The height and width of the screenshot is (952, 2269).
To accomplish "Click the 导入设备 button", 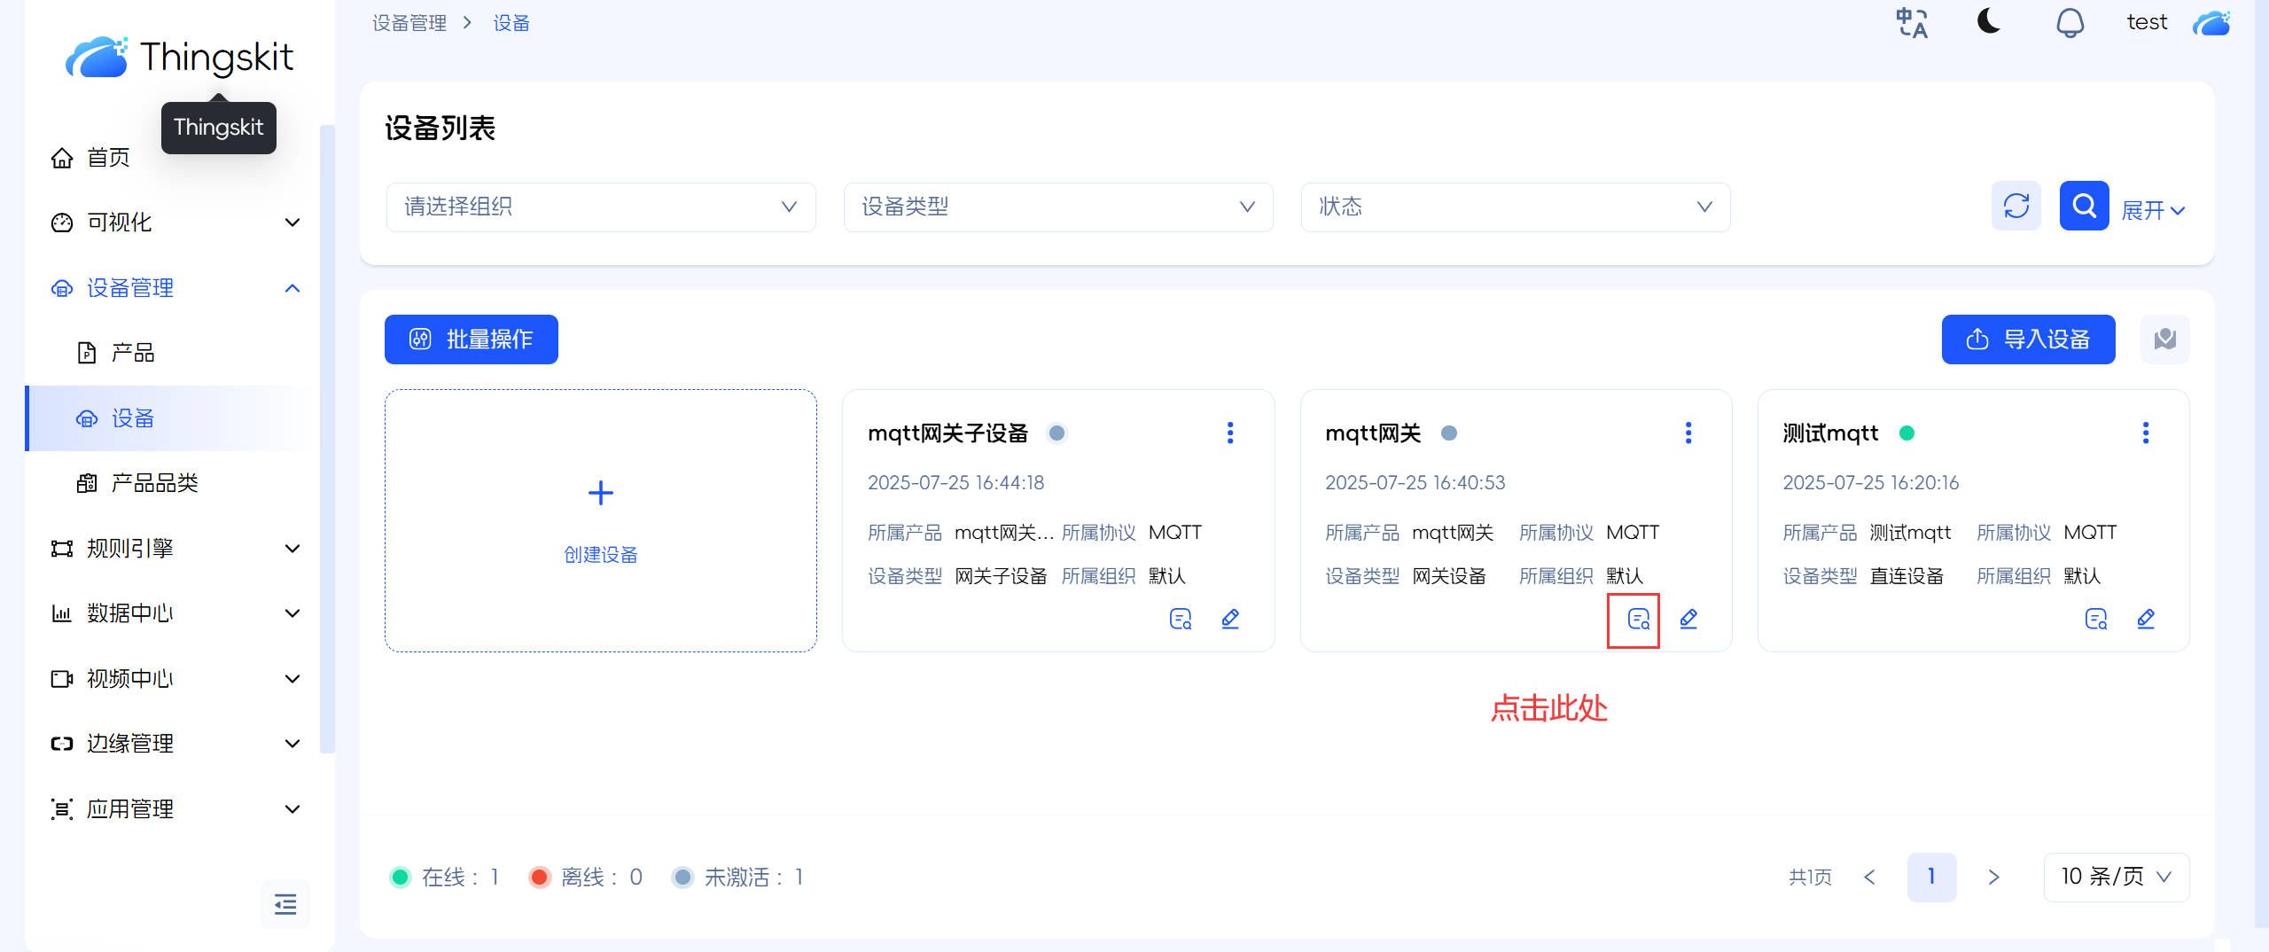I will click(2028, 339).
